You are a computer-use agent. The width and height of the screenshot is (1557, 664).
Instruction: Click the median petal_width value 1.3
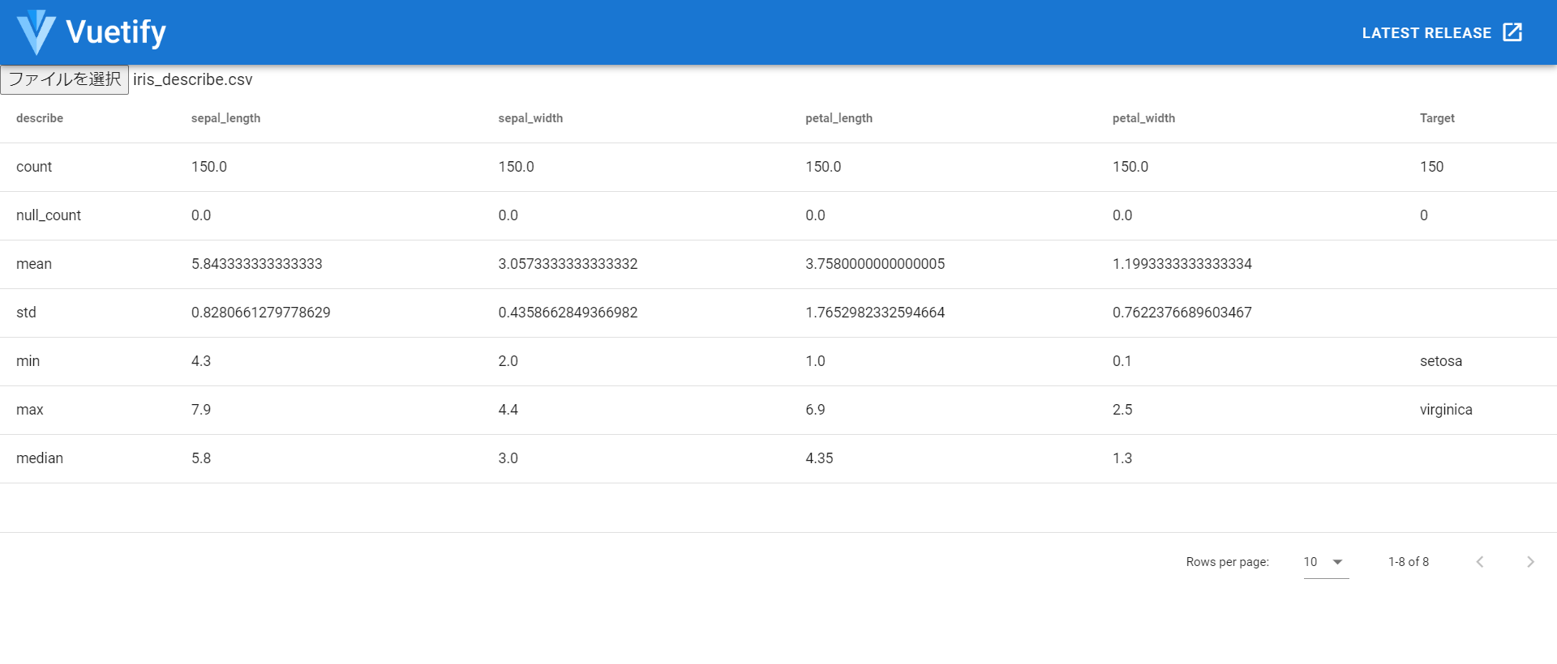coord(1122,458)
